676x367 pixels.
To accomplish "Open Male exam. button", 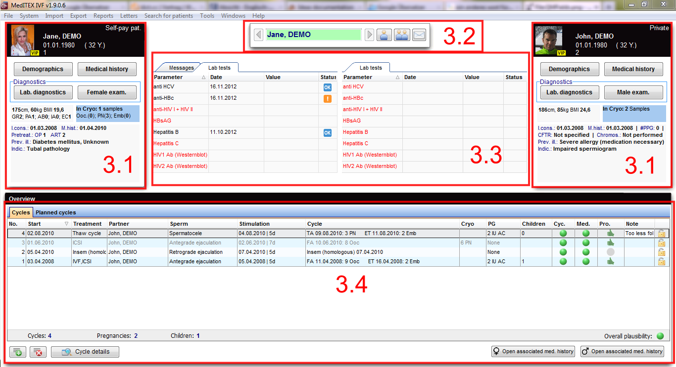I will point(633,92).
